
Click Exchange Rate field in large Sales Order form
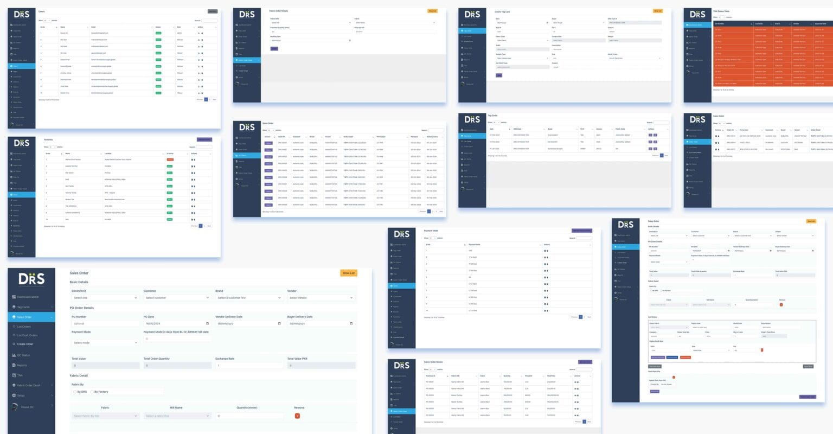249,366
